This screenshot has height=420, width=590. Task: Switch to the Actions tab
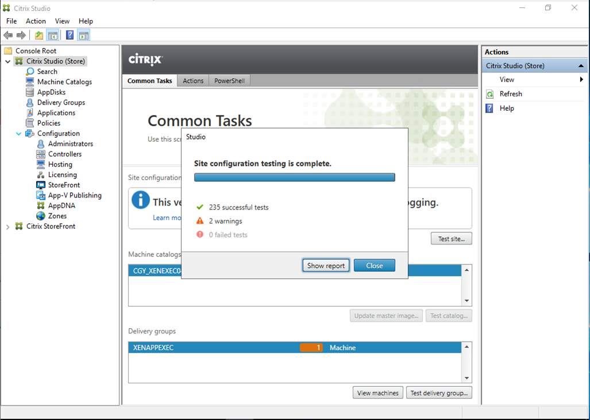193,81
